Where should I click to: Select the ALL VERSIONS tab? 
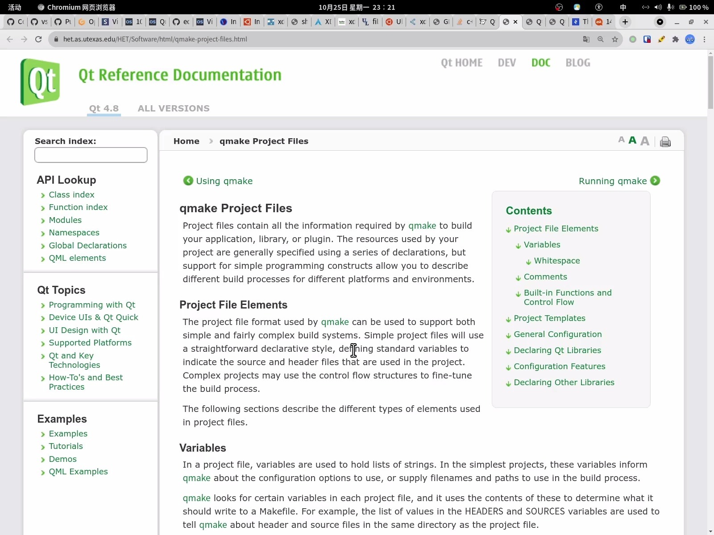[x=174, y=108]
